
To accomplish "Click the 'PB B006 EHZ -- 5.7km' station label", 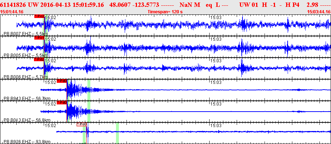I will pos(26,77).
